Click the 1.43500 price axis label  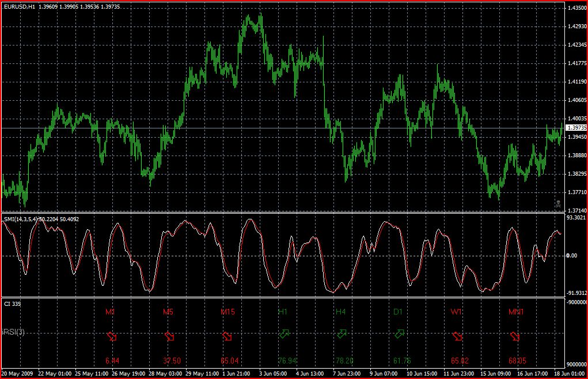[577, 8]
